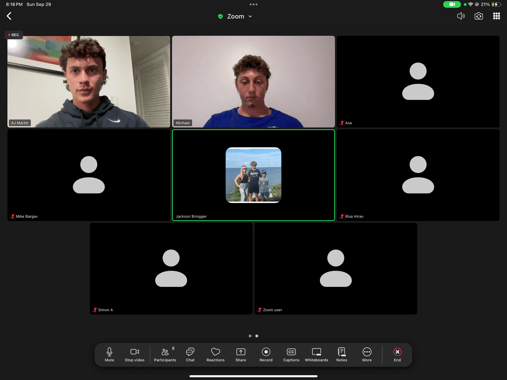Tap second page dot indicator
This screenshot has height=380, width=507.
[257, 336]
